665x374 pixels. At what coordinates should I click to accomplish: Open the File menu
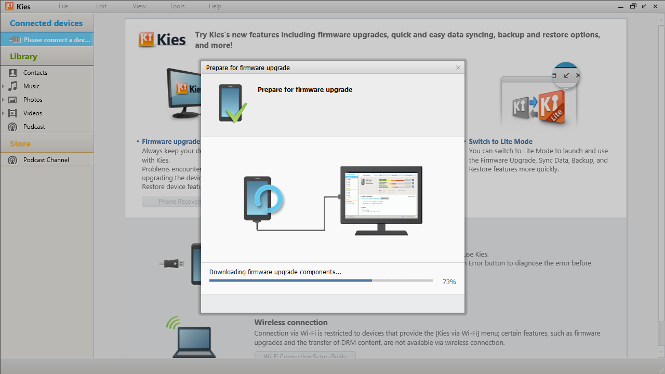coord(63,6)
